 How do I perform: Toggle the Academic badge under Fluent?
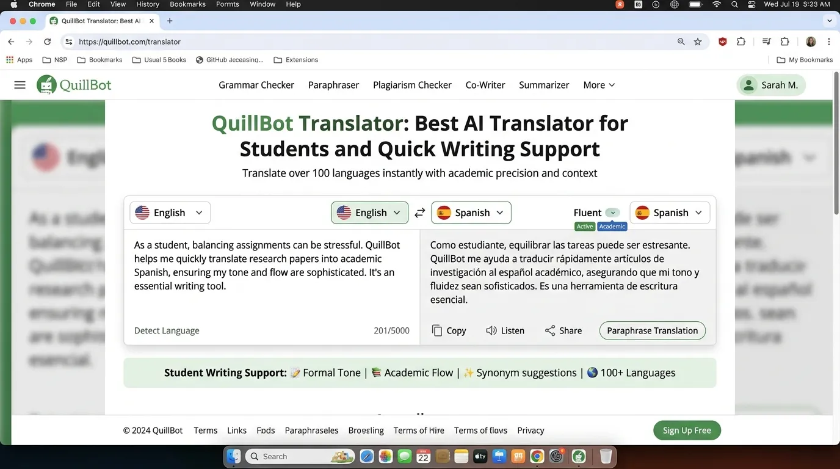pyautogui.click(x=612, y=227)
